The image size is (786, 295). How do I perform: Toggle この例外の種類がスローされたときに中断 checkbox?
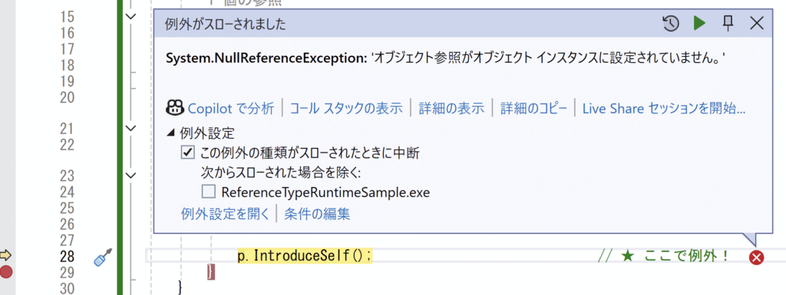[188, 153]
